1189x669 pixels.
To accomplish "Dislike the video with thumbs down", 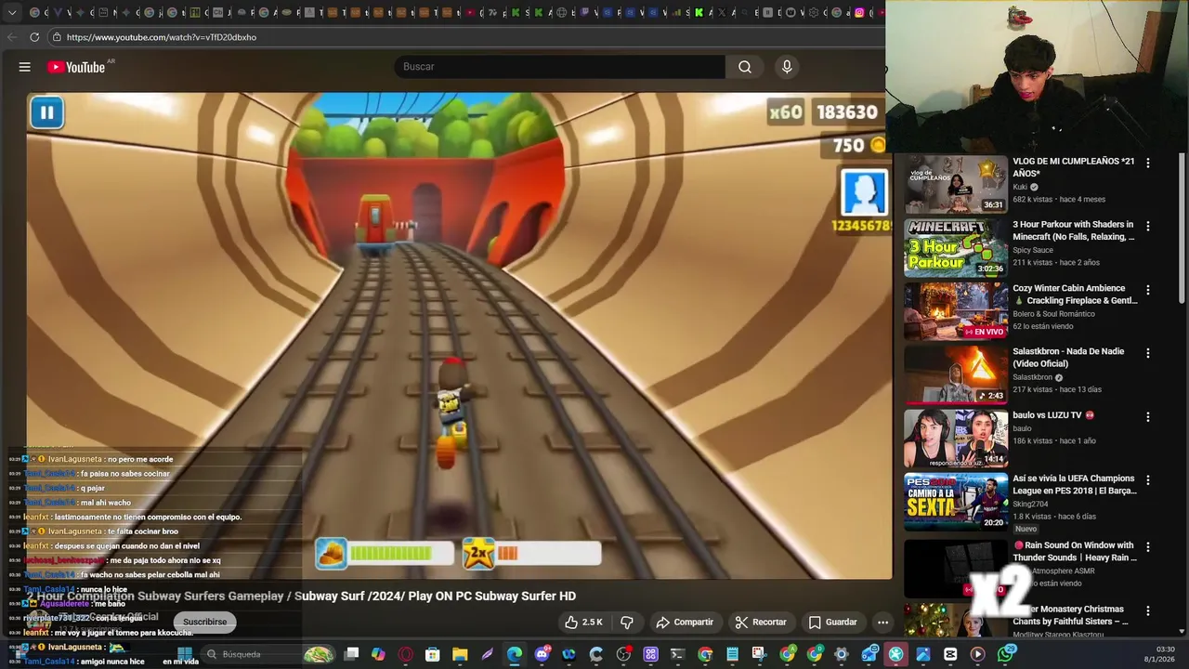I will (x=627, y=622).
